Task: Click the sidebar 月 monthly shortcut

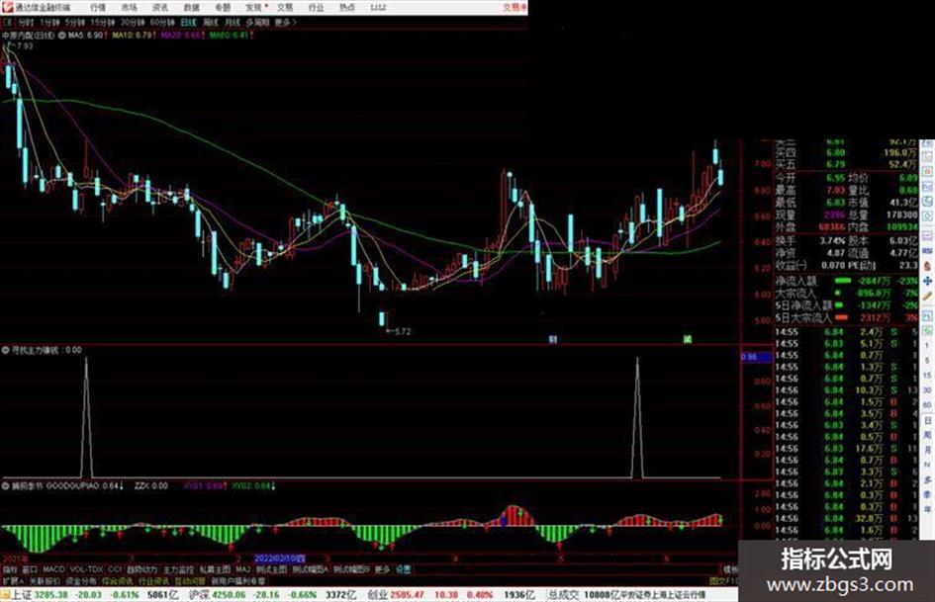Action: pyautogui.click(x=927, y=450)
